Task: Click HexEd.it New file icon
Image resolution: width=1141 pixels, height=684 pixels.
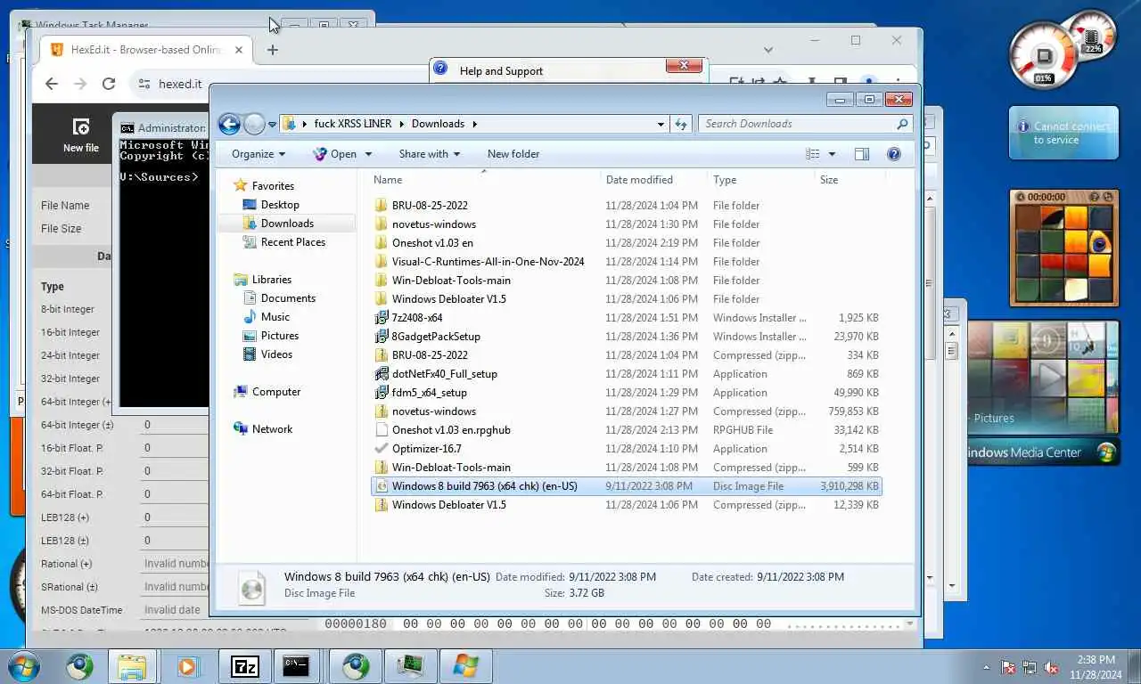Action: [80, 134]
